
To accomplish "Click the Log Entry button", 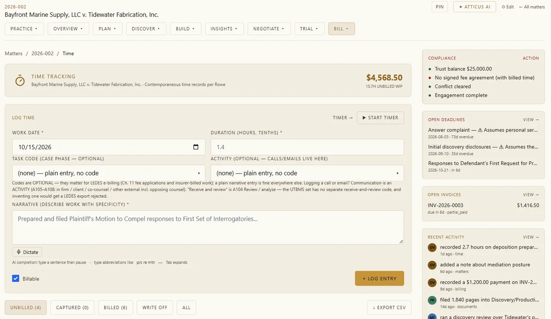I will click(x=379, y=278).
